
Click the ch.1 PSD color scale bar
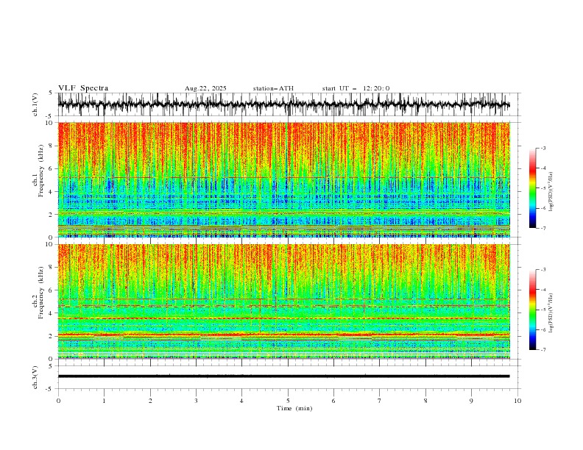pos(532,188)
